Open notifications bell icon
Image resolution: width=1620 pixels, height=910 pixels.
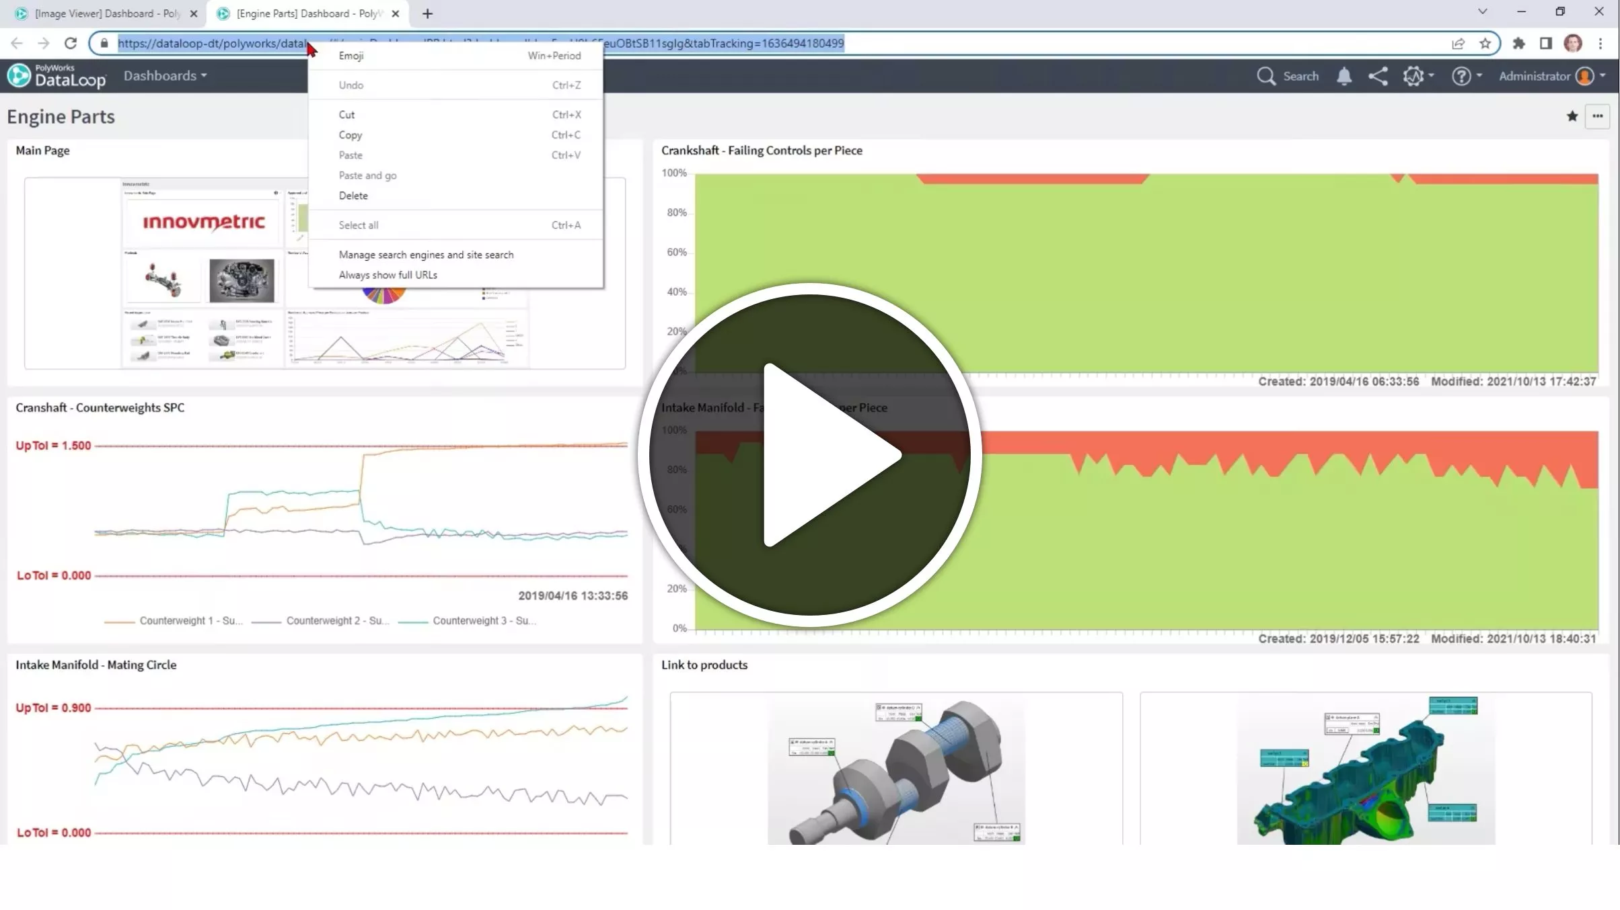(x=1344, y=76)
